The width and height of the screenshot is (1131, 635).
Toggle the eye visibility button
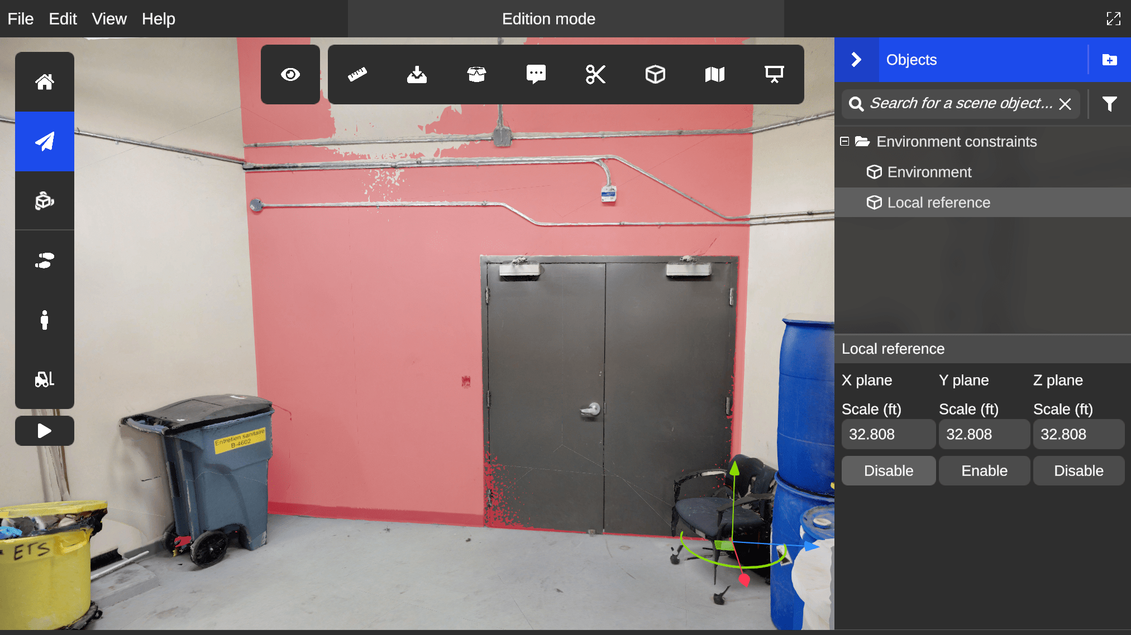(290, 74)
